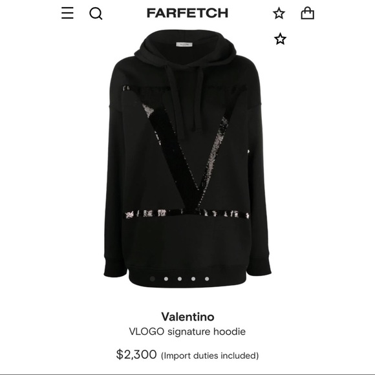Open the Valentino brand link
The width and height of the screenshot is (375, 375).
coord(187,317)
